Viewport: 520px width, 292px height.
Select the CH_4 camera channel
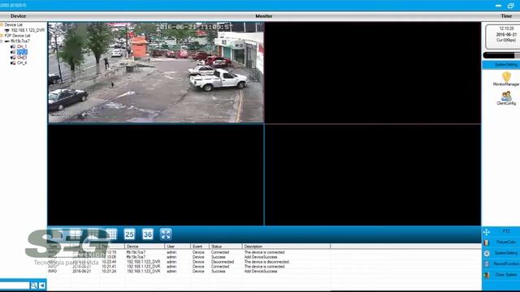(x=22, y=62)
